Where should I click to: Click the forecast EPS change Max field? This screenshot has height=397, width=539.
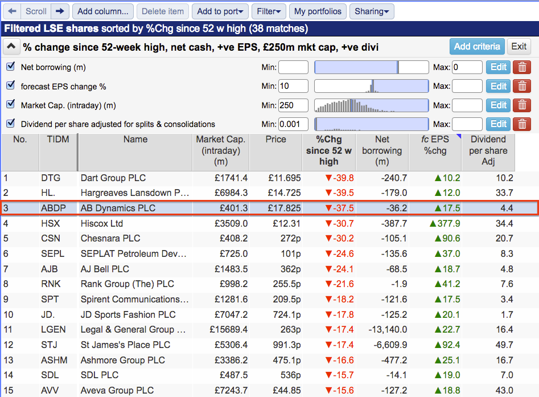tap(467, 86)
